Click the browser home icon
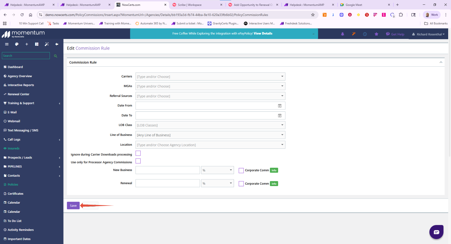 click(x=31, y=15)
